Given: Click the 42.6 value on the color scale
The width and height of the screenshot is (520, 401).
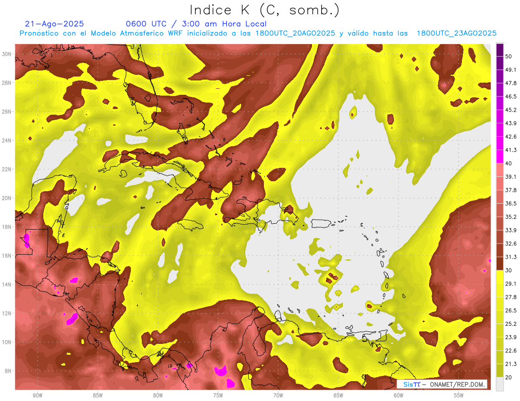Looking at the screenshot, I should click(510, 137).
